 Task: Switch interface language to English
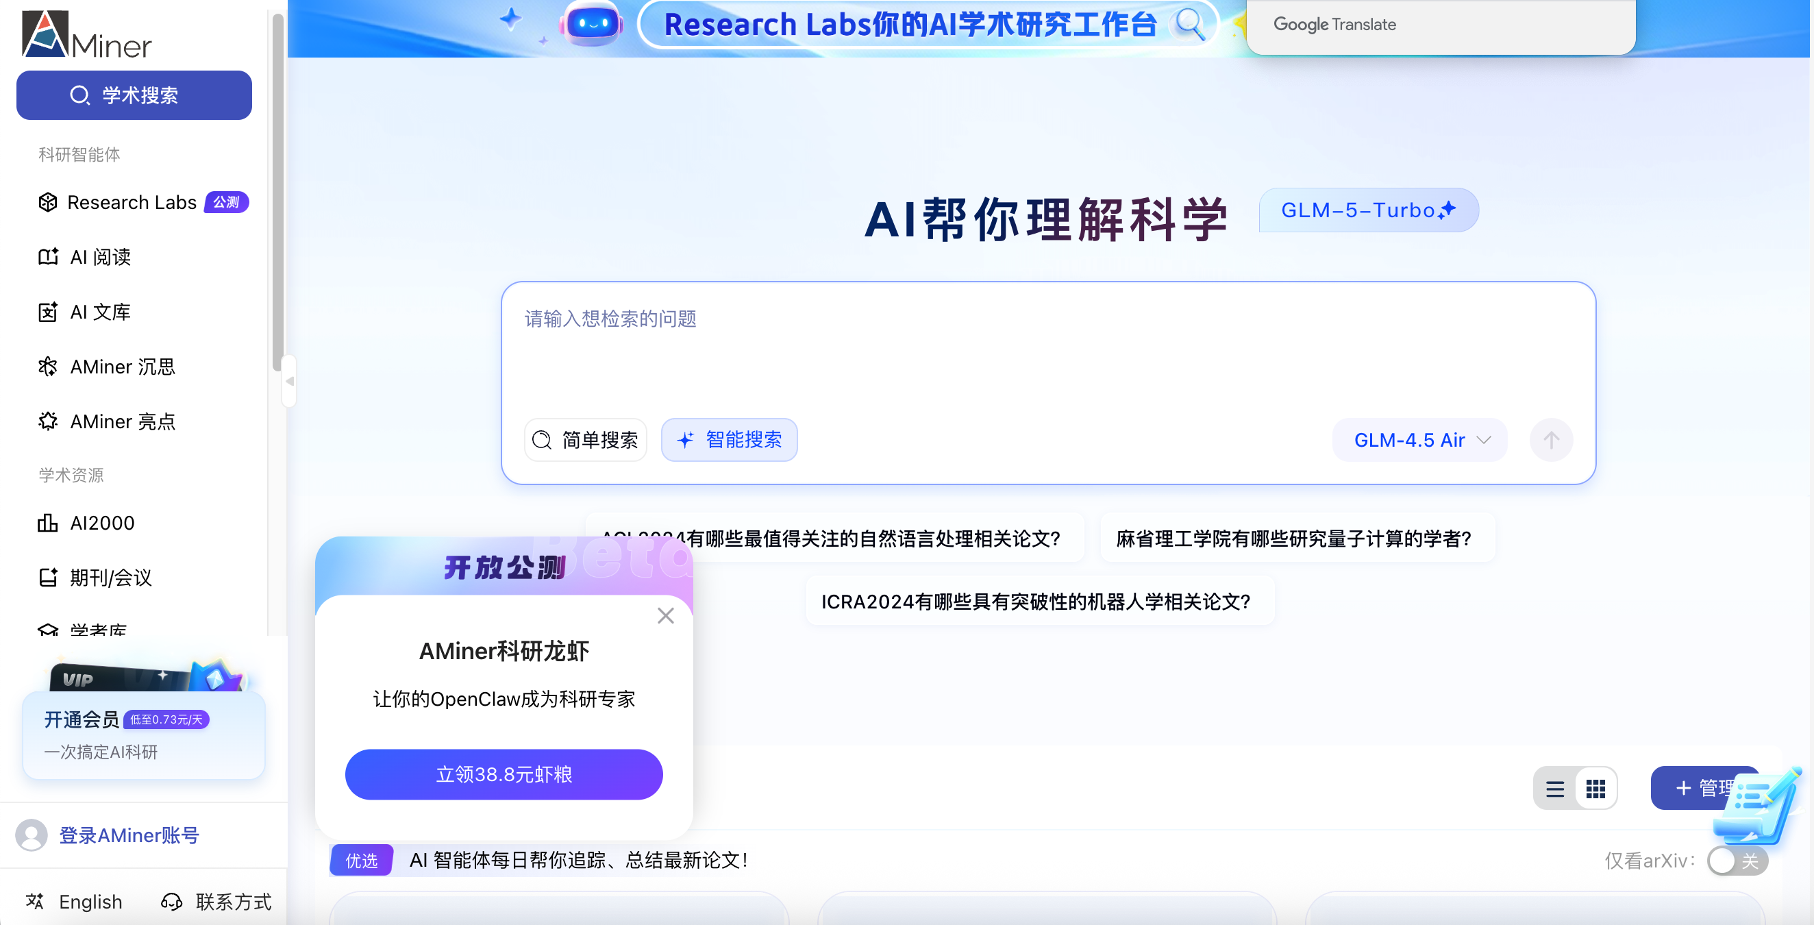90,902
